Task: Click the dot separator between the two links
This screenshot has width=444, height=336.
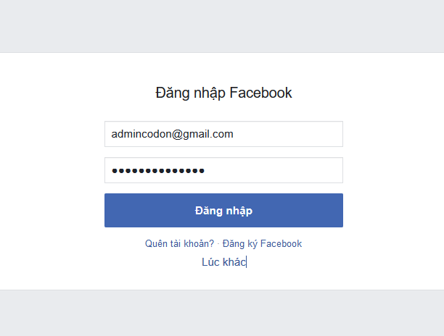Action: [218, 243]
